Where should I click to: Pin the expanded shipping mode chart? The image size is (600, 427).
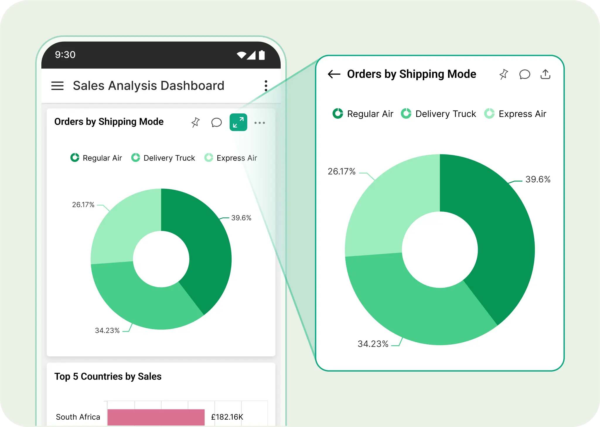(x=504, y=74)
